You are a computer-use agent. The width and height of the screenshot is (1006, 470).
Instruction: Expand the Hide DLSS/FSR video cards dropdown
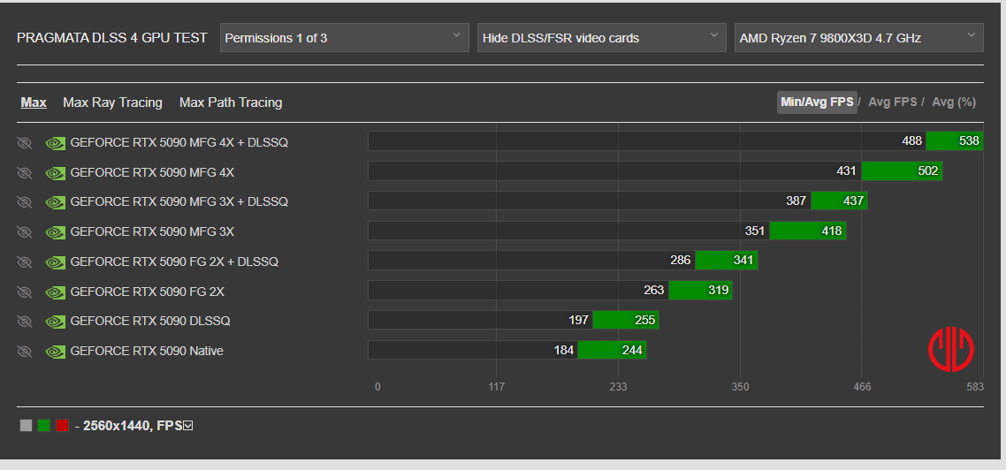pyautogui.click(x=602, y=38)
